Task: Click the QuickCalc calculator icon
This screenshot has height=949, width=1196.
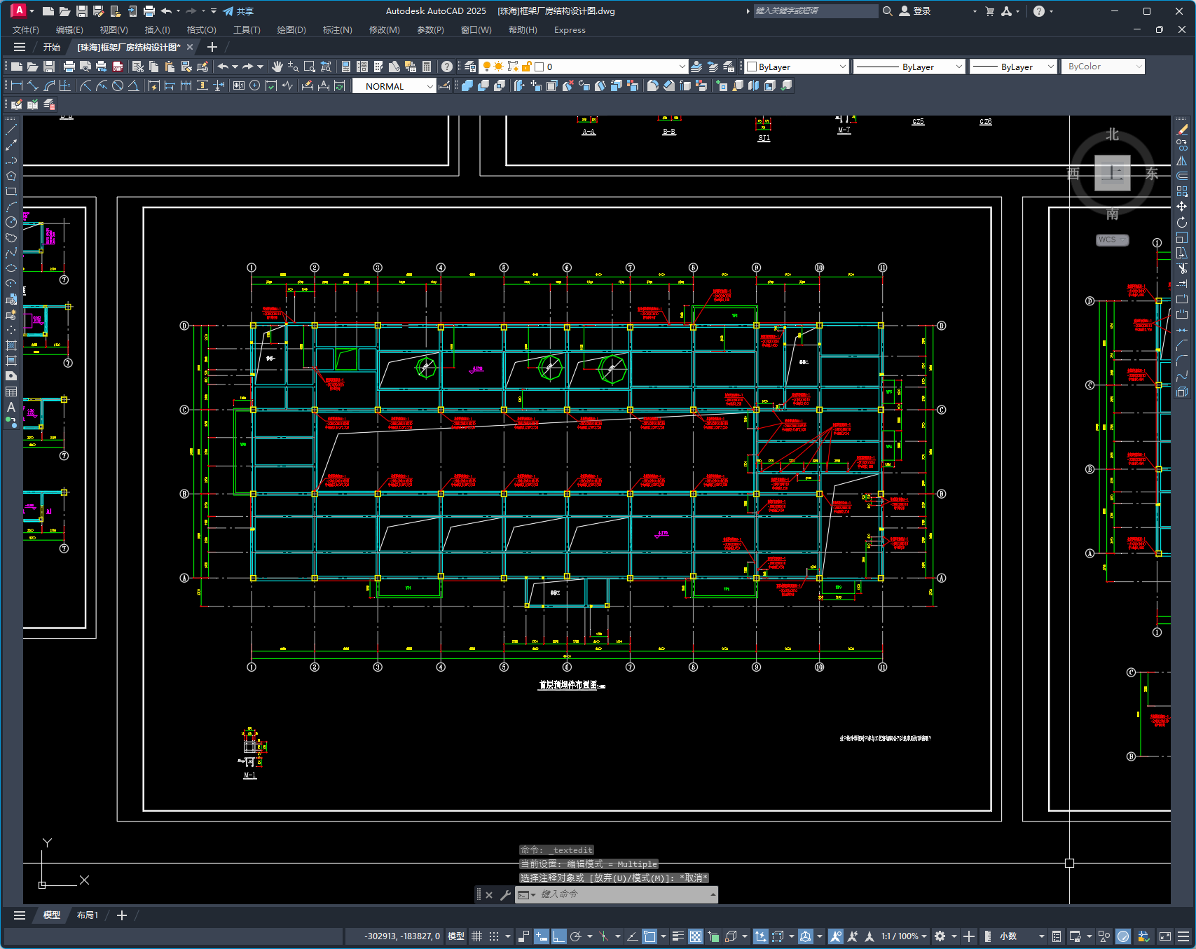Action: tap(427, 67)
